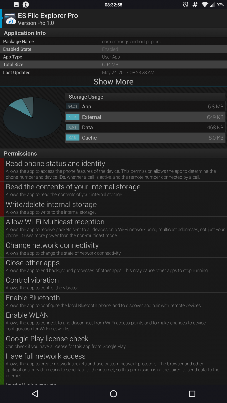Tap the alarm clock status bar icon
227x403 pixels.
point(186,5)
